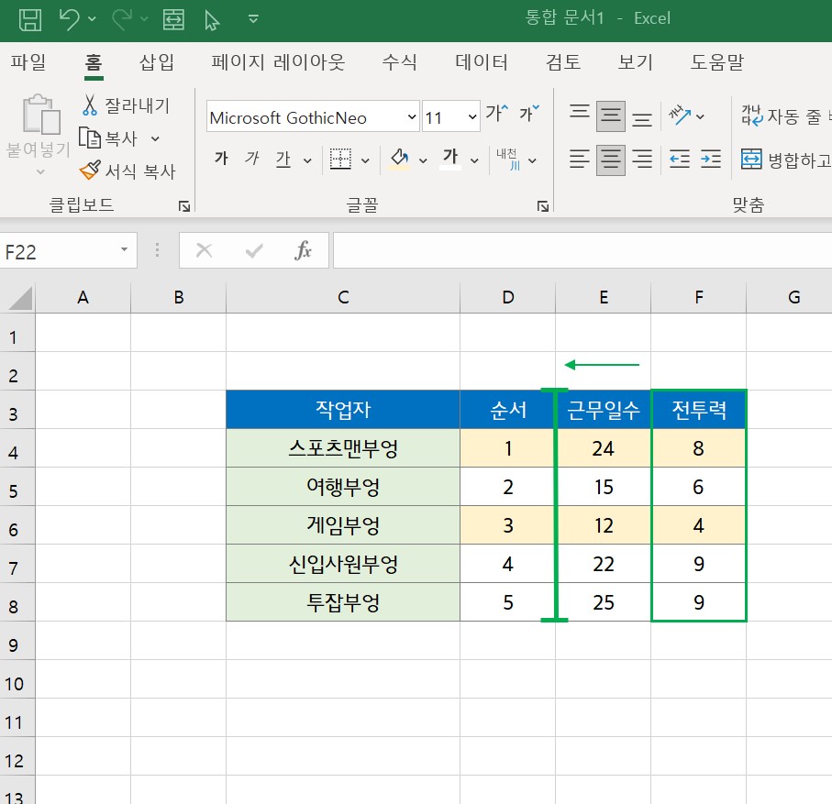The width and height of the screenshot is (832, 804).
Task: Select column C header
Action: [343, 298]
